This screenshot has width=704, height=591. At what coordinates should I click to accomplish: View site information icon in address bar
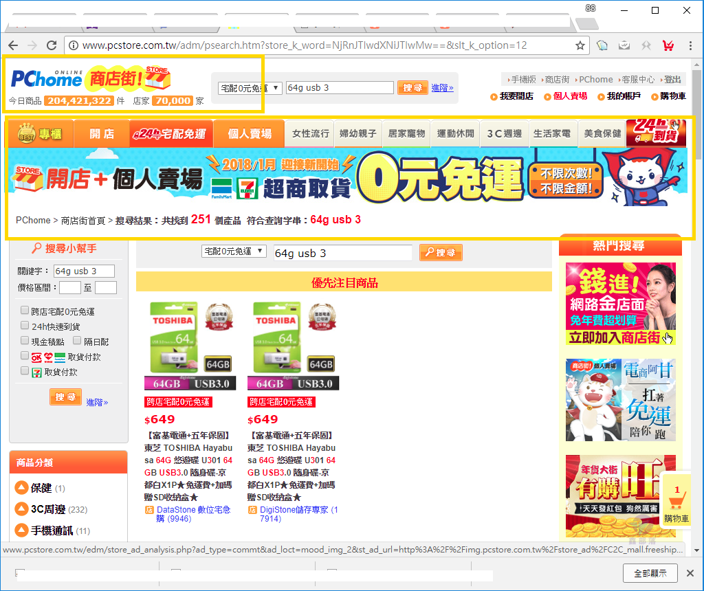[x=73, y=45]
